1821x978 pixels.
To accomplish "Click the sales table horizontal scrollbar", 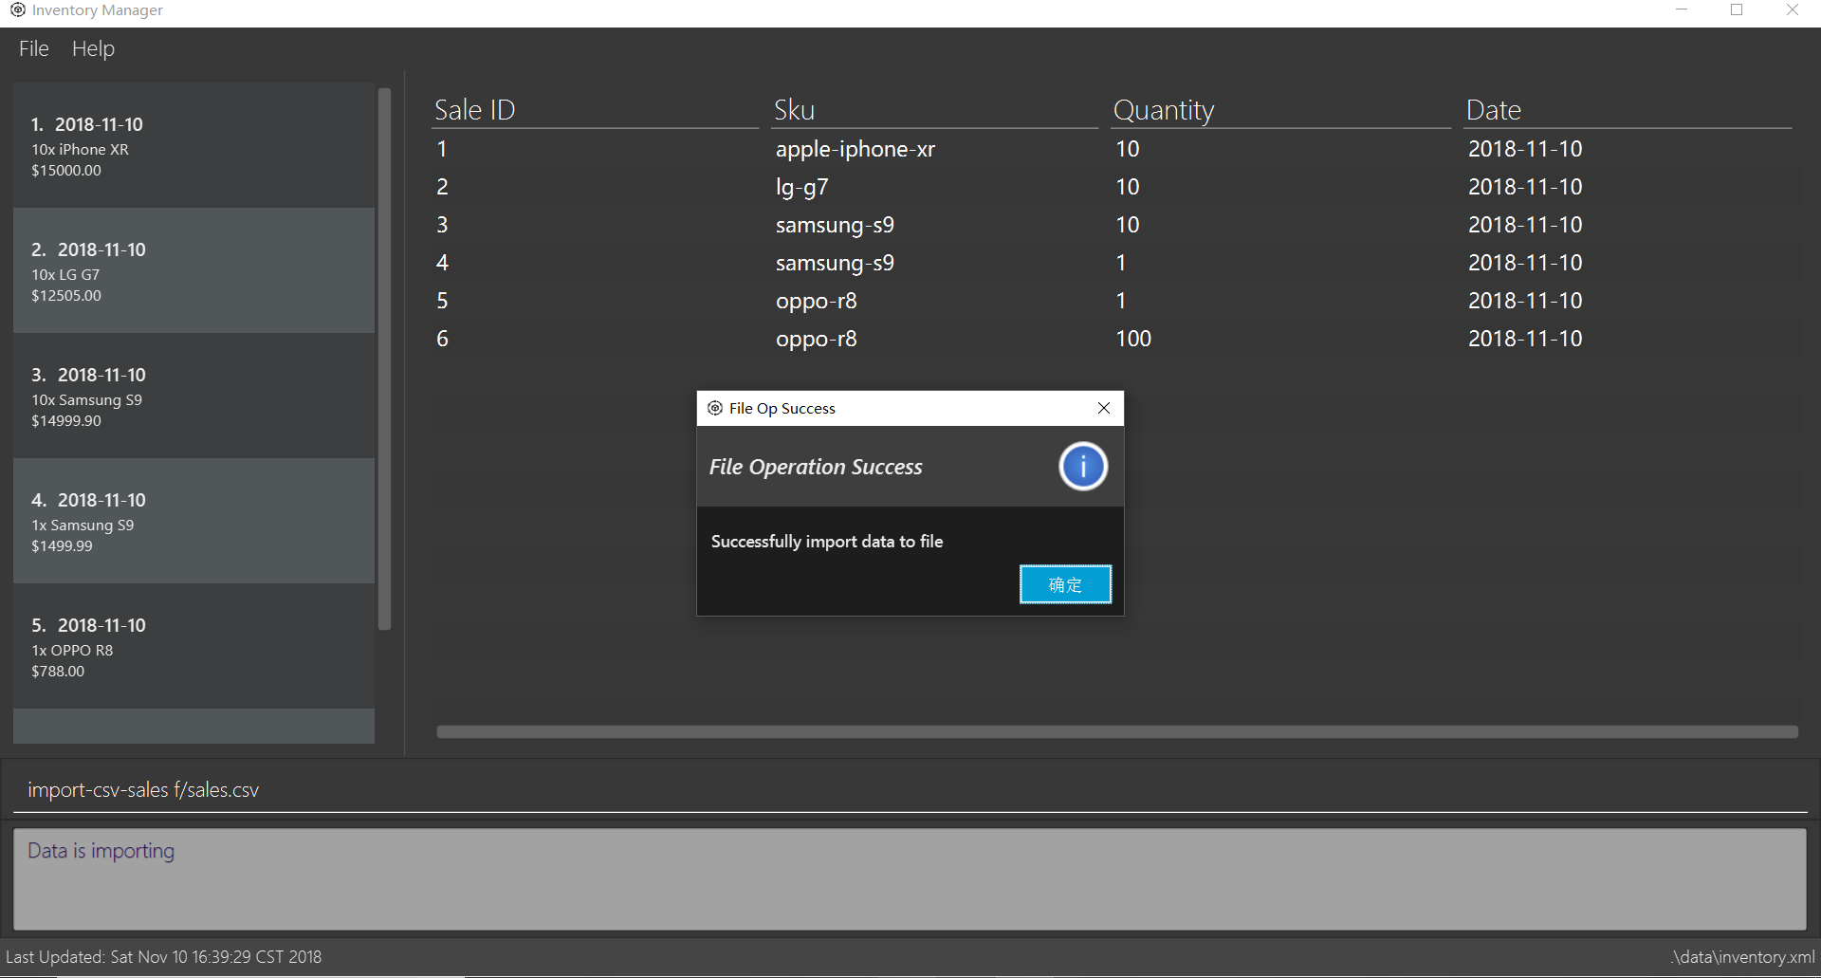I will [1117, 731].
